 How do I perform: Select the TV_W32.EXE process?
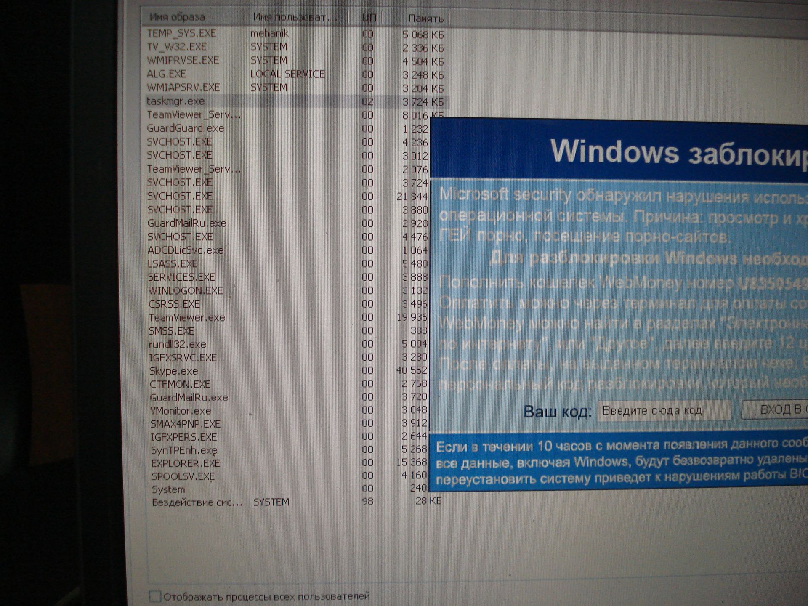click(176, 47)
